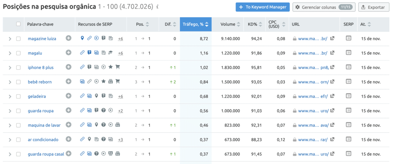Show +3 more SERP features for ar condicionado
Viewport: 394px width, 164px height.
(120, 139)
